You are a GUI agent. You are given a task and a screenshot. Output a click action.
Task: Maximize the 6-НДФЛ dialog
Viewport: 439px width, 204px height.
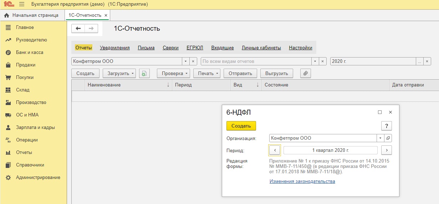point(380,112)
